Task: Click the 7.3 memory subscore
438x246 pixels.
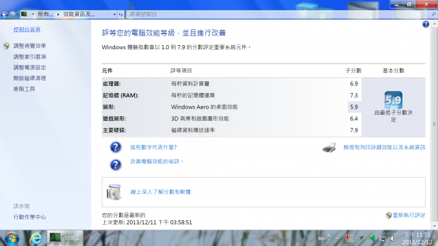Action: [354, 96]
